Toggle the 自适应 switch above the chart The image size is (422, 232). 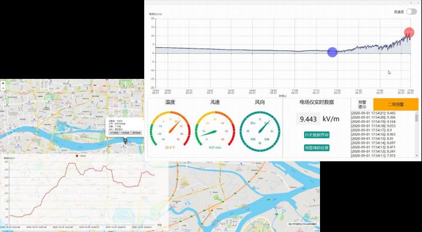tap(411, 12)
